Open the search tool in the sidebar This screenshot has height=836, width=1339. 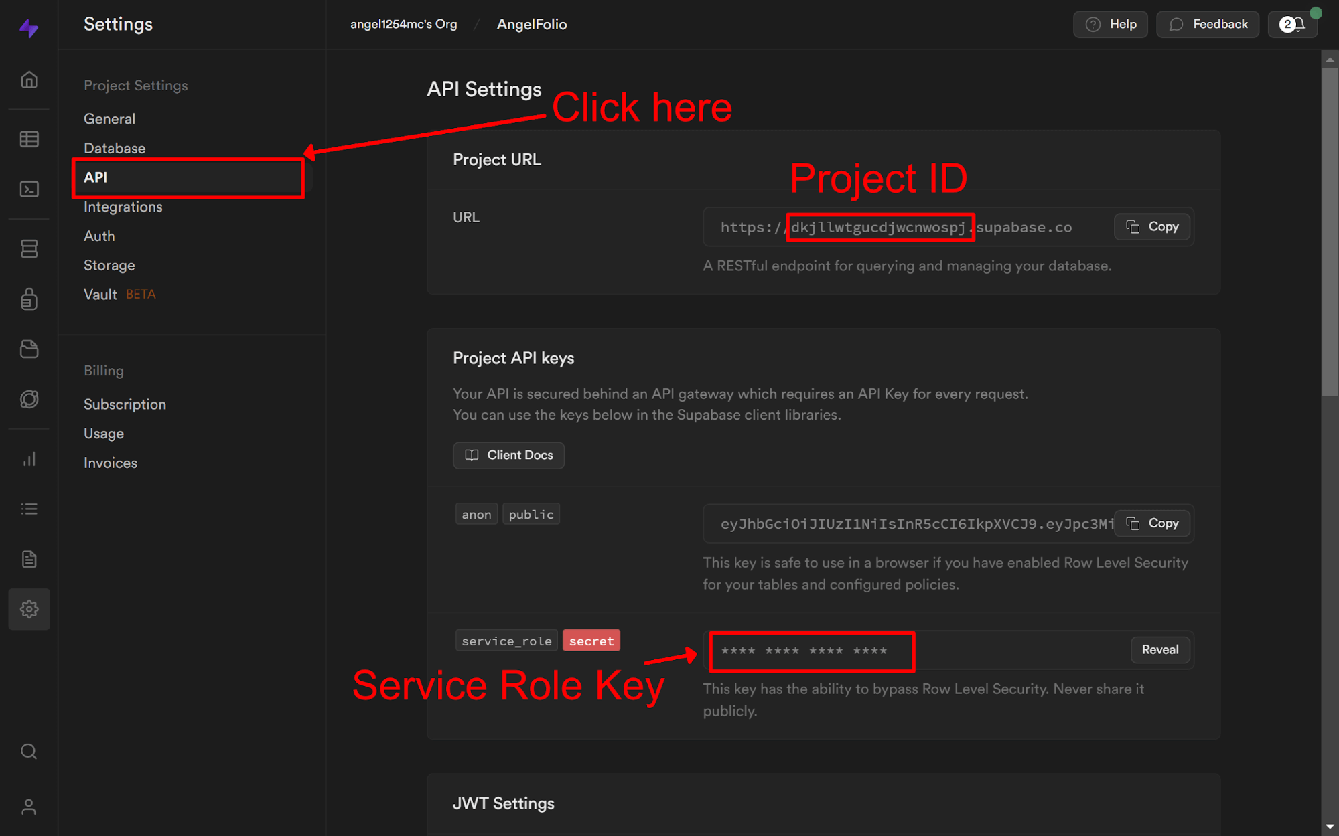[29, 751]
